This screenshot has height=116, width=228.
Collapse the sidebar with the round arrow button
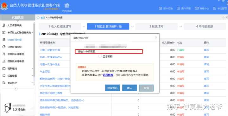16,89
